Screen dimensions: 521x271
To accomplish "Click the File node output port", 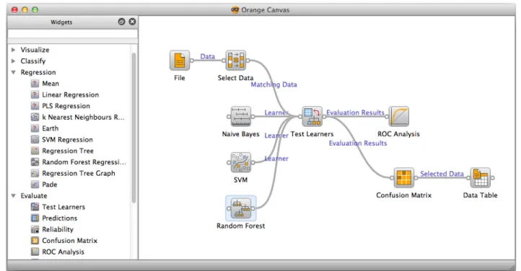I will (x=192, y=61).
